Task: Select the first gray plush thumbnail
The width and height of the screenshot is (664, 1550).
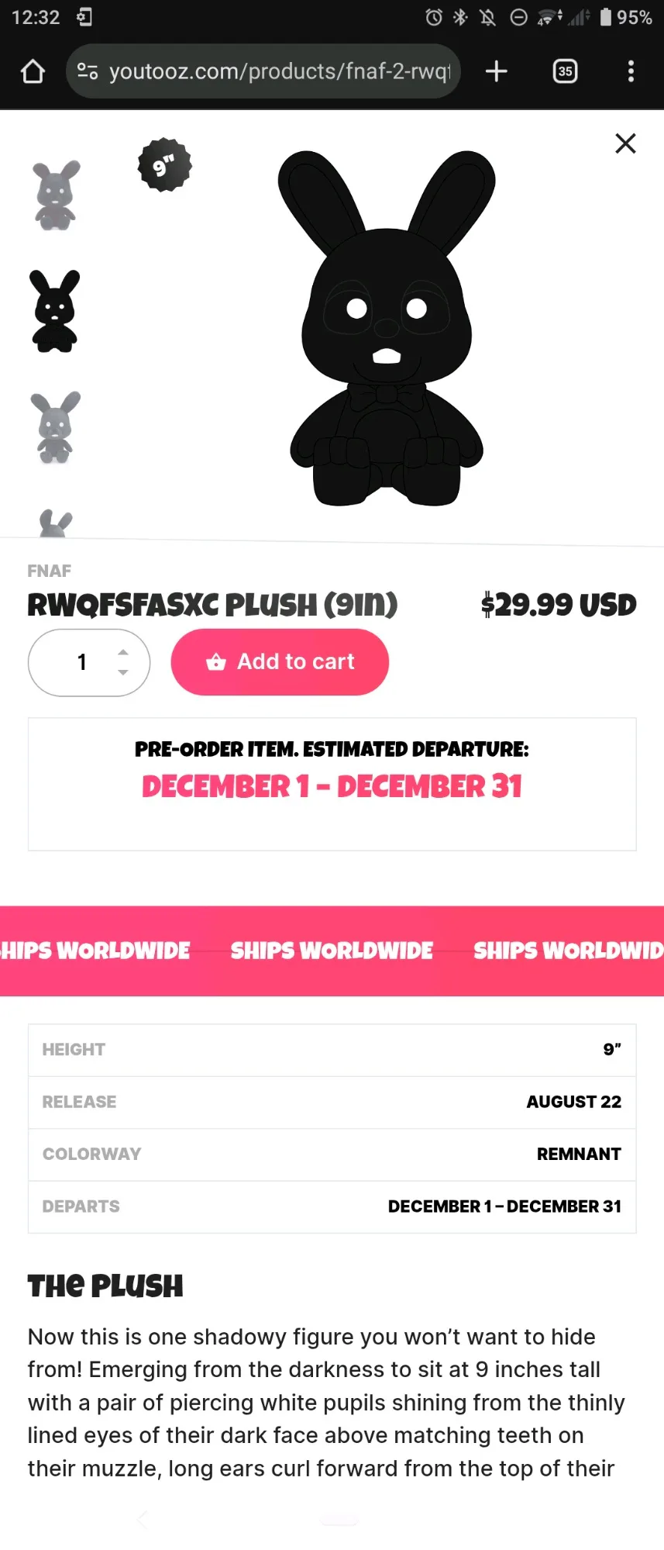Action: [x=56, y=195]
